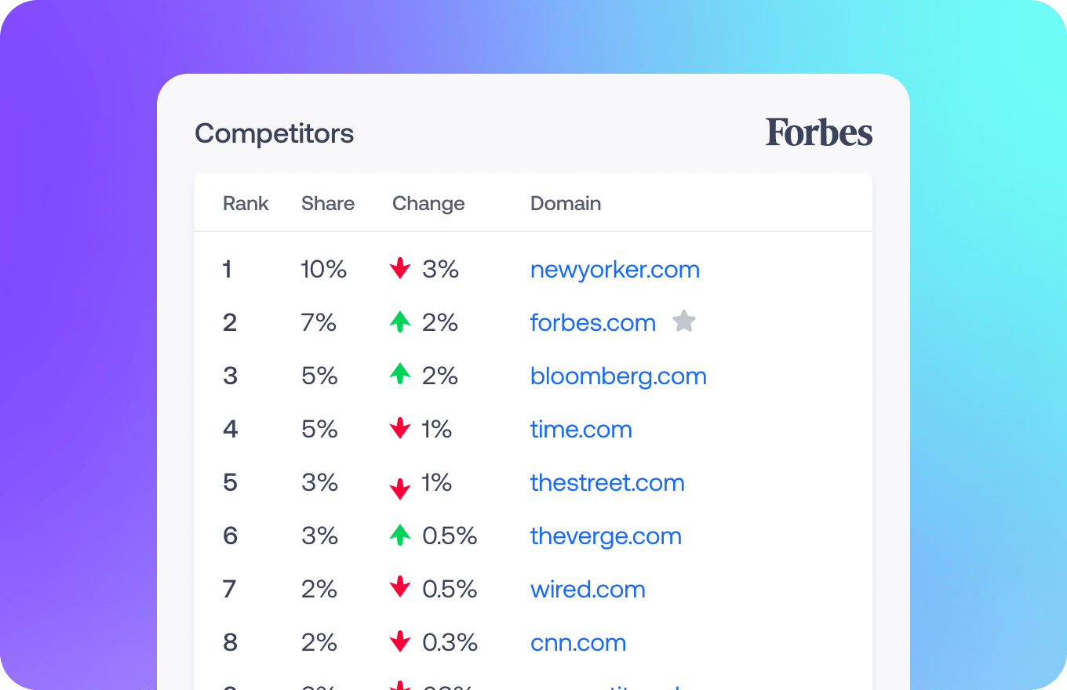Click the green up arrow for theverge.com
Viewport: 1067px width, 690px height.
tap(400, 535)
